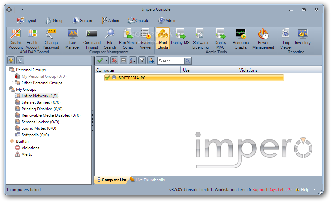Open the Layout ribbon tab

point(27,21)
